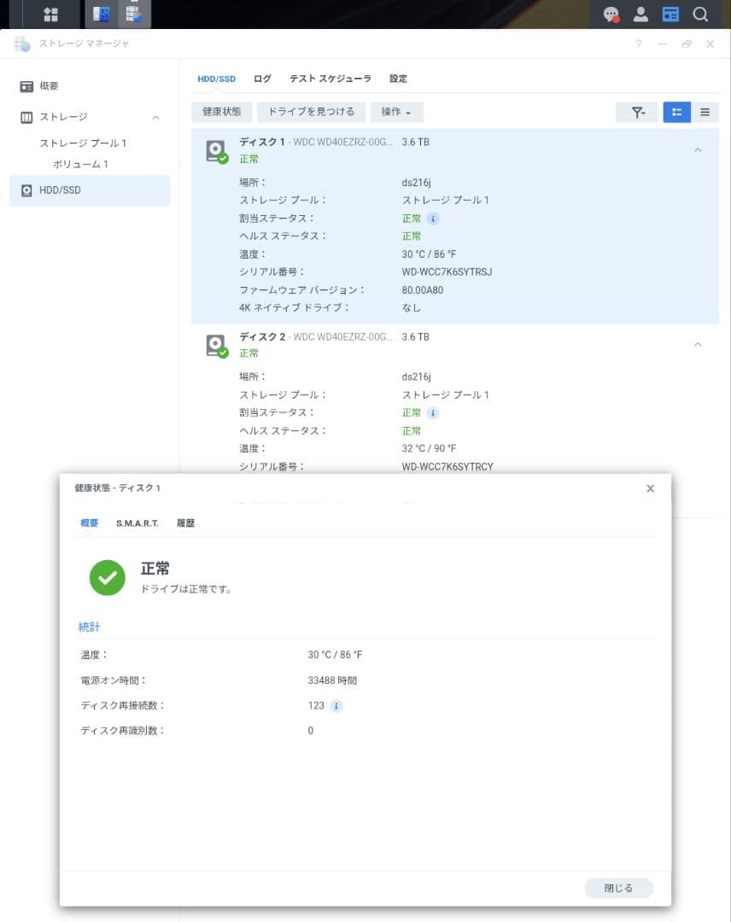
Task: Open the user account icon
Action: (x=641, y=14)
